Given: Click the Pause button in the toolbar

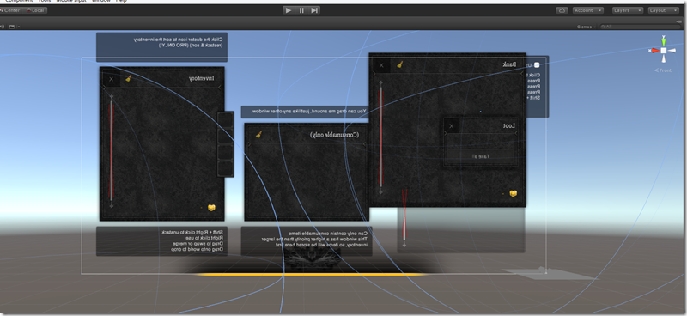Looking at the screenshot, I should point(301,10).
